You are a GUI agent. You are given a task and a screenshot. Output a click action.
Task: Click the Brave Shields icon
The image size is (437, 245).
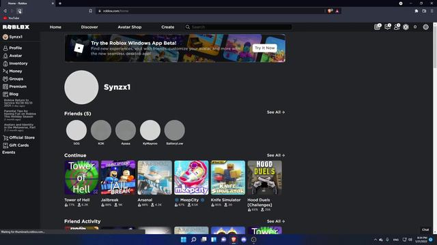pos(330,11)
